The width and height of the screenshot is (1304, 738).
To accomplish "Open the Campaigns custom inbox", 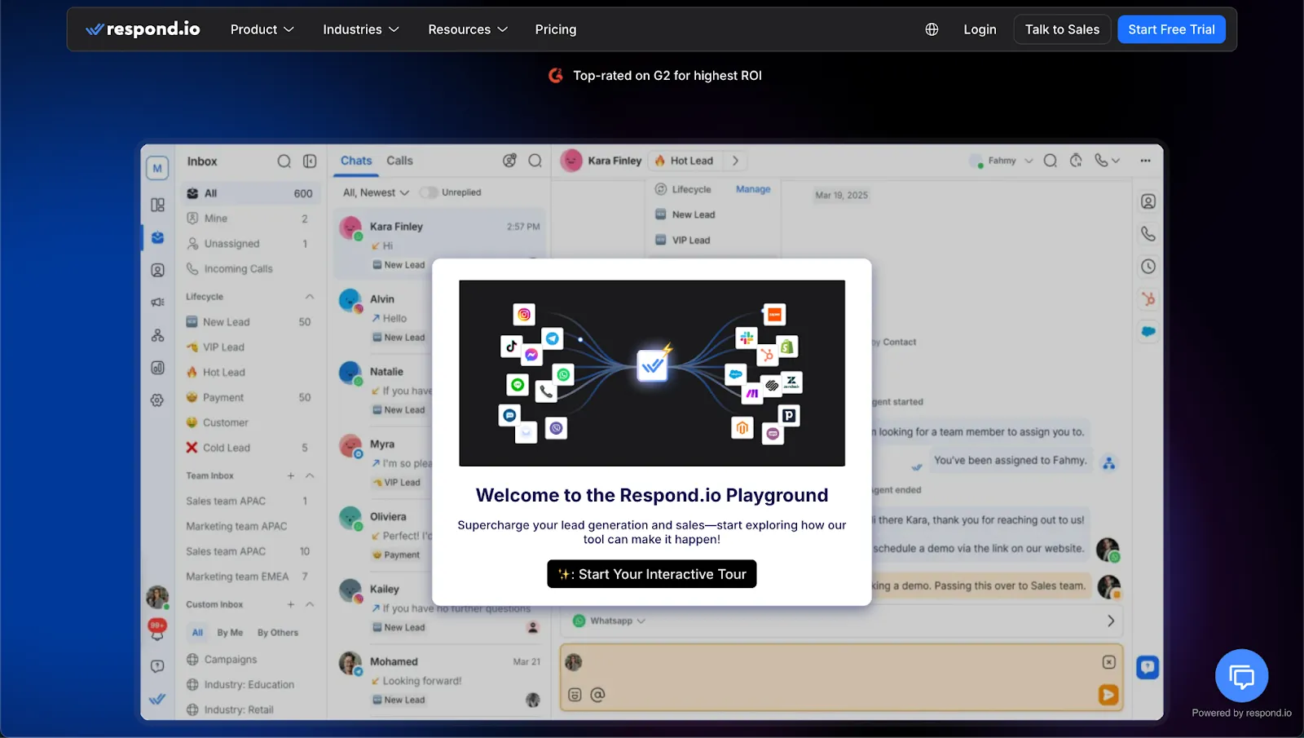I will [249, 660].
